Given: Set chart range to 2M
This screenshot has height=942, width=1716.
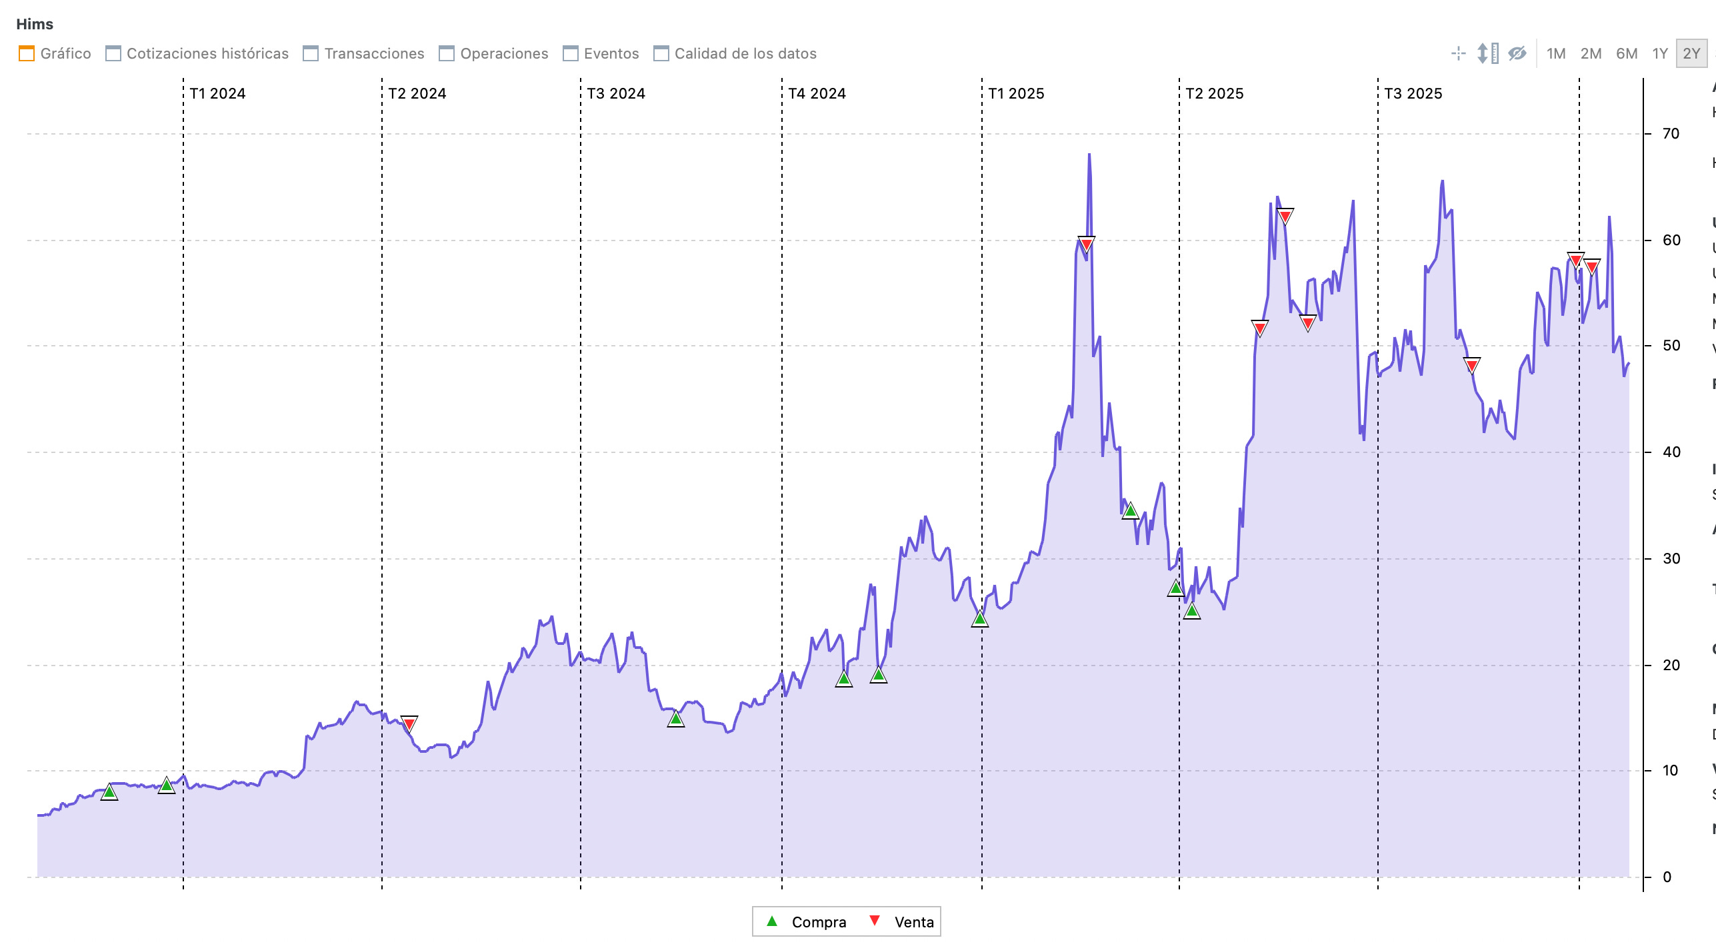Looking at the screenshot, I should pyautogui.click(x=1591, y=53).
